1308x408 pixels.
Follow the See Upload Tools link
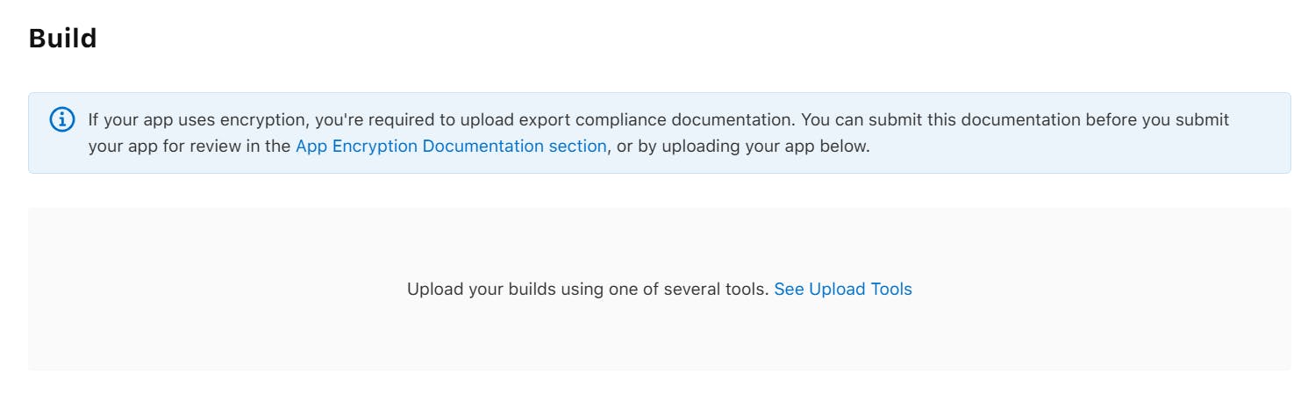coord(842,290)
